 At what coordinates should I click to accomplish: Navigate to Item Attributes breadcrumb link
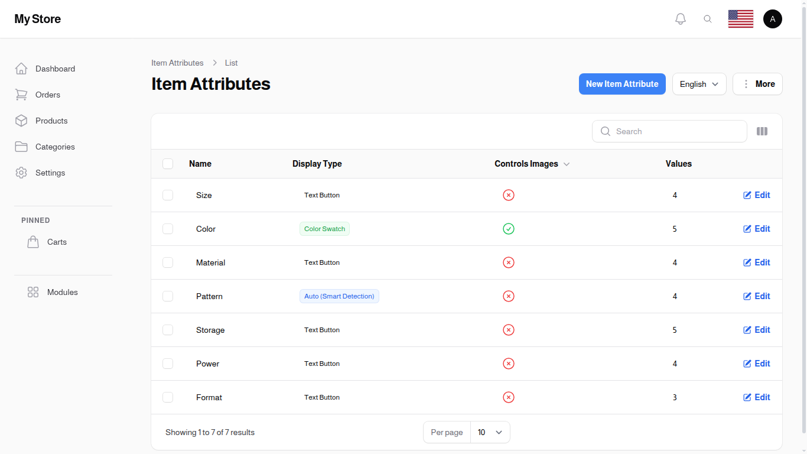(x=177, y=63)
